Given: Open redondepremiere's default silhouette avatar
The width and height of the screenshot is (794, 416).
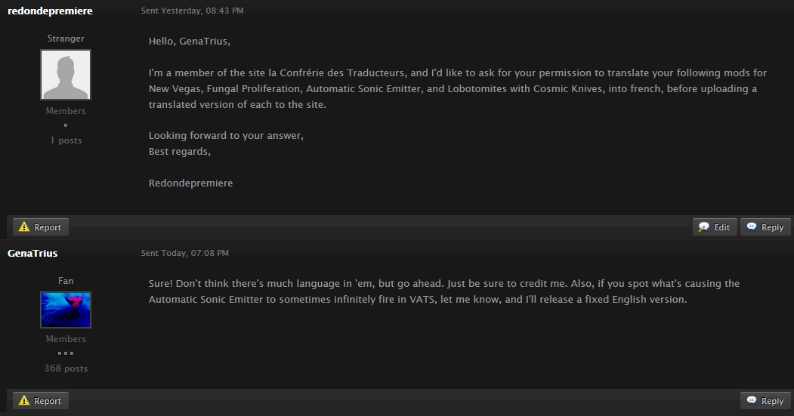Looking at the screenshot, I should click(x=66, y=75).
